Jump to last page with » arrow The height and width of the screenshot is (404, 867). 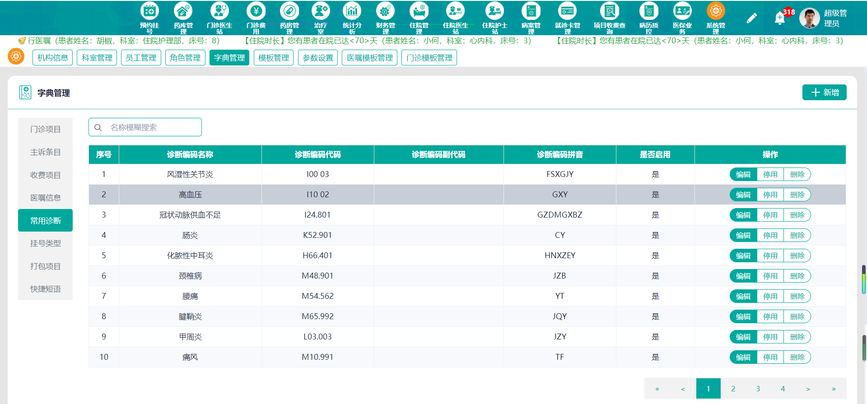click(834, 389)
